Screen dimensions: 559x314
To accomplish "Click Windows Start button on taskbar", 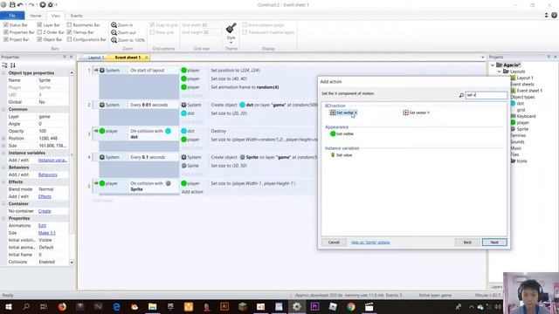I will [8, 306].
